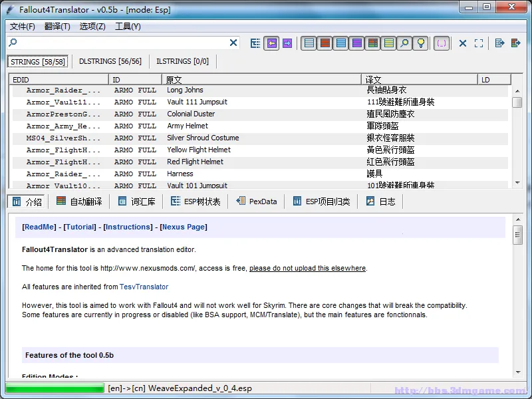Open the 工具(Y) menu
This screenshot has height=399, width=532.
[128, 27]
